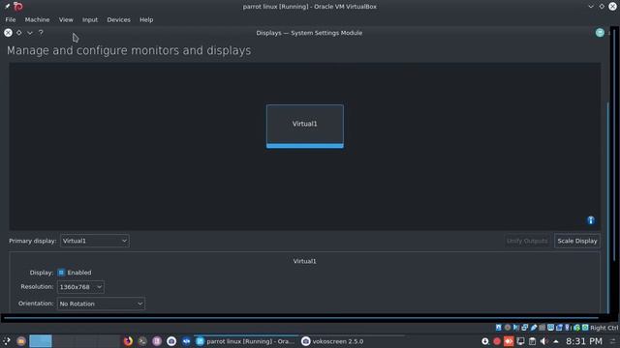The width and height of the screenshot is (620, 348).
Task: Click the Right Ctrl host key indicator
Action: click(604, 328)
